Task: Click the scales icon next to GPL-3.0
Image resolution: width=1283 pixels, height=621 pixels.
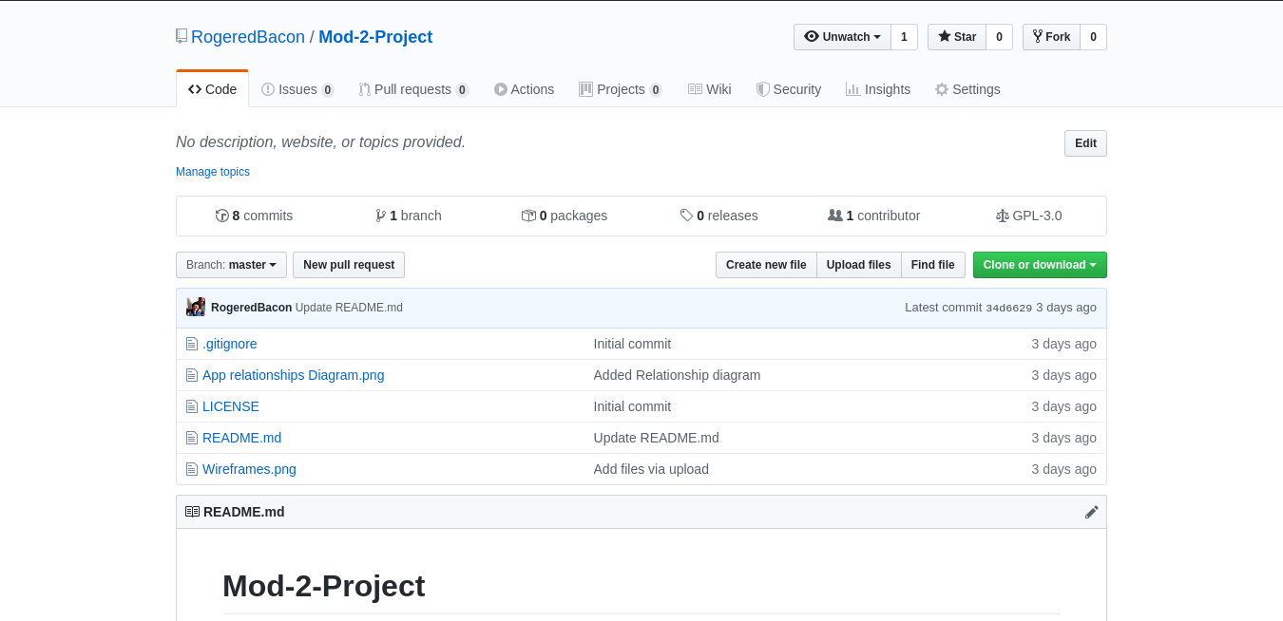Action: click(x=1002, y=216)
